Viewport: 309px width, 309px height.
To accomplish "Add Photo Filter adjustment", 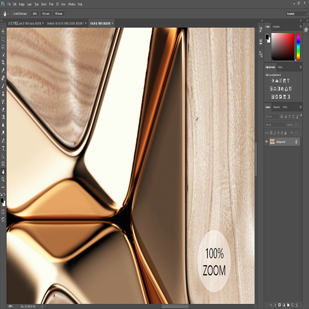I will [282, 88].
